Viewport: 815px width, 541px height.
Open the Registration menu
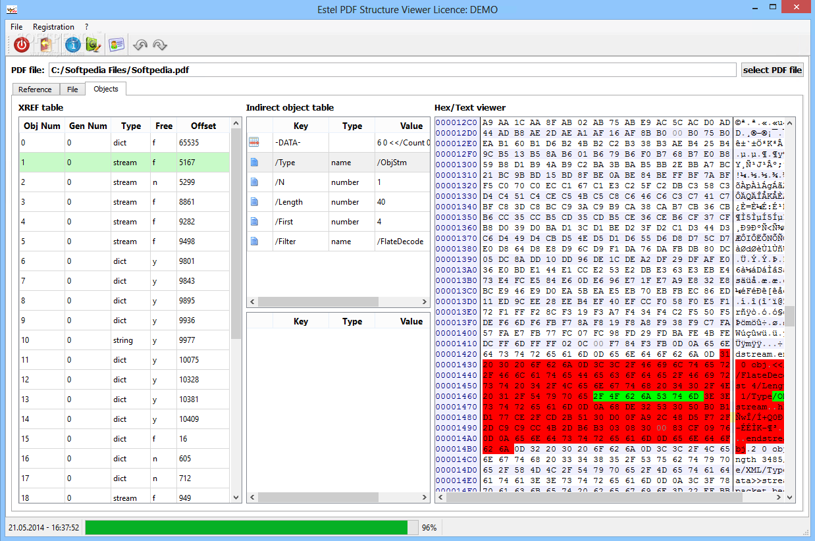pyautogui.click(x=53, y=27)
